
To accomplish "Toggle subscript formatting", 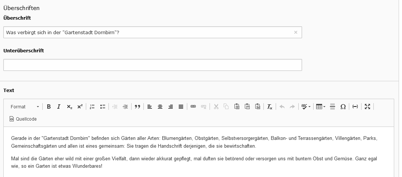I will (x=69, y=107).
